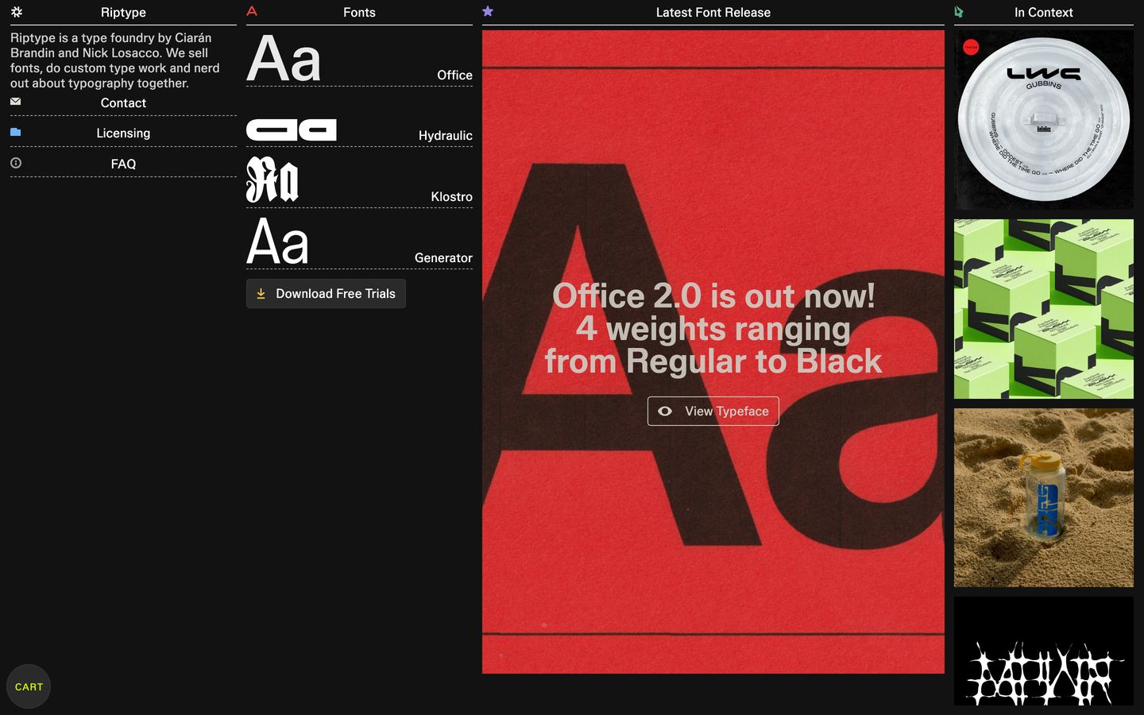Click the purple star icon near Latest Font Release
Viewport: 1144px width, 715px height.
coord(488,11)
